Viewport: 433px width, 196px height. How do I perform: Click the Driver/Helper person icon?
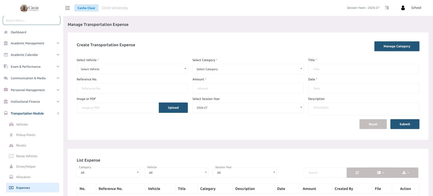[11, 167]
